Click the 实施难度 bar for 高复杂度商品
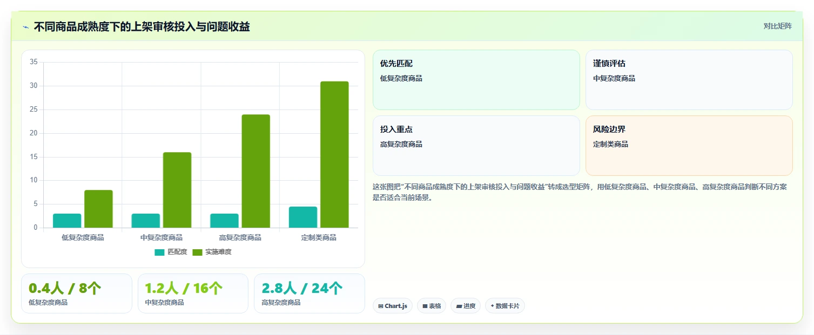 pos(256,171)
